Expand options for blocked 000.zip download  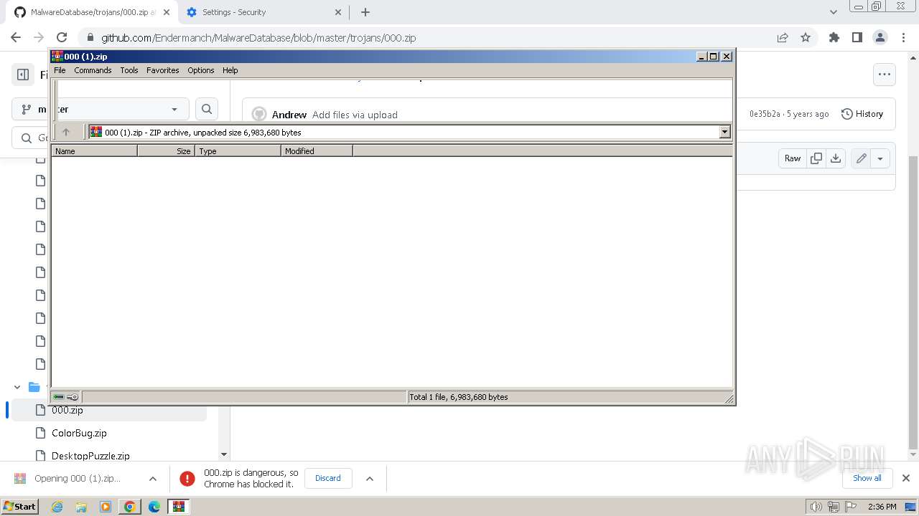[x=370, y=478]
